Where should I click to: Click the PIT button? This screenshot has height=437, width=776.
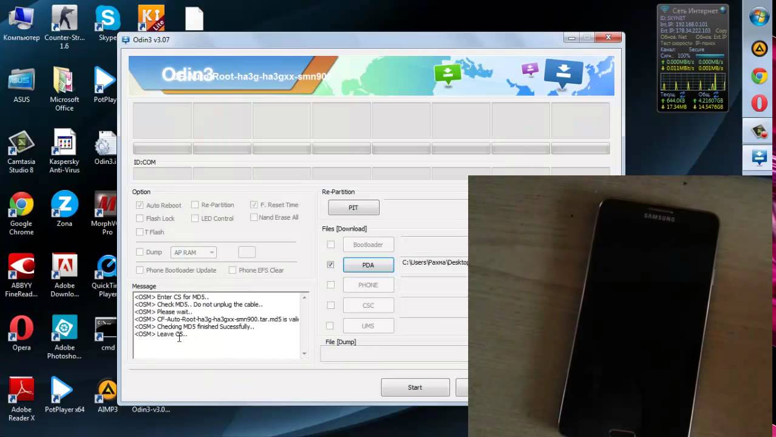(x=353, y=208)
